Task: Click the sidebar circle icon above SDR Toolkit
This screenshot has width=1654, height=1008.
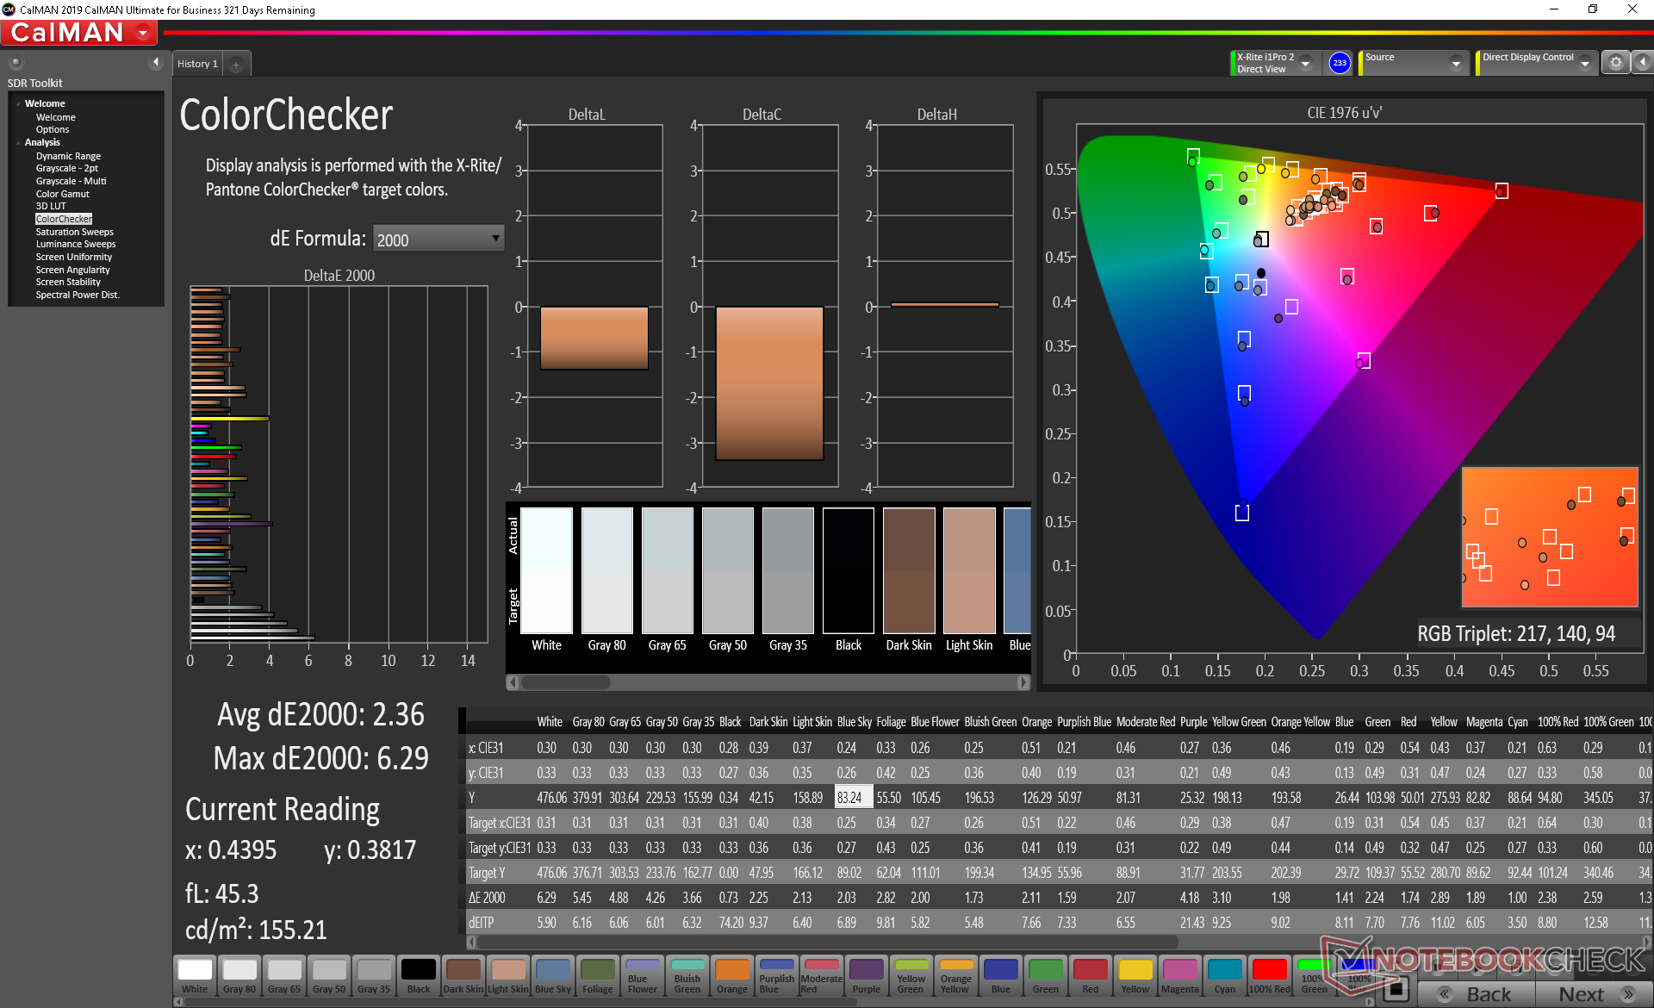Action: coord(16,63)
